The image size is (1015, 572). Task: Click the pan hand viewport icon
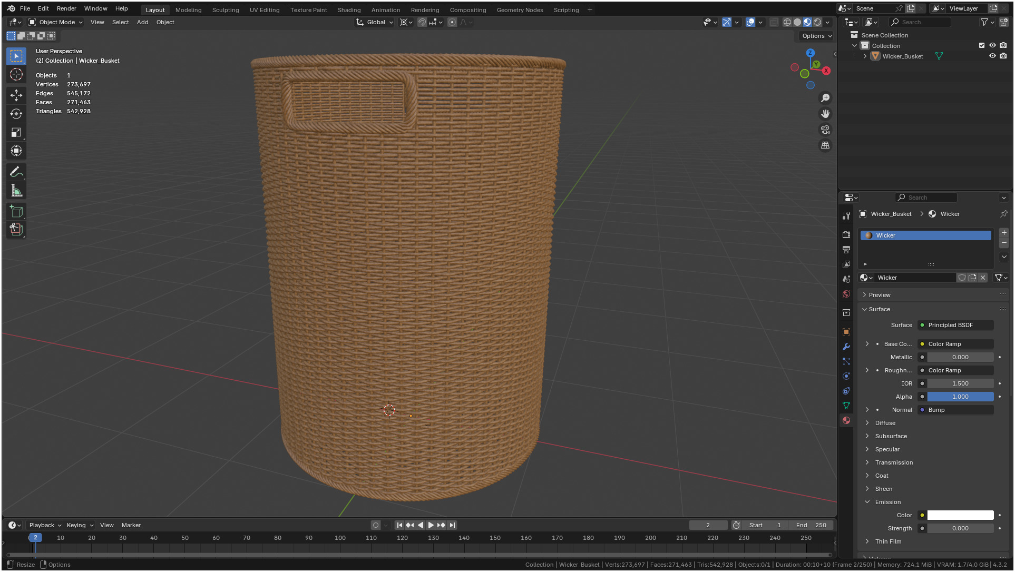825,114
